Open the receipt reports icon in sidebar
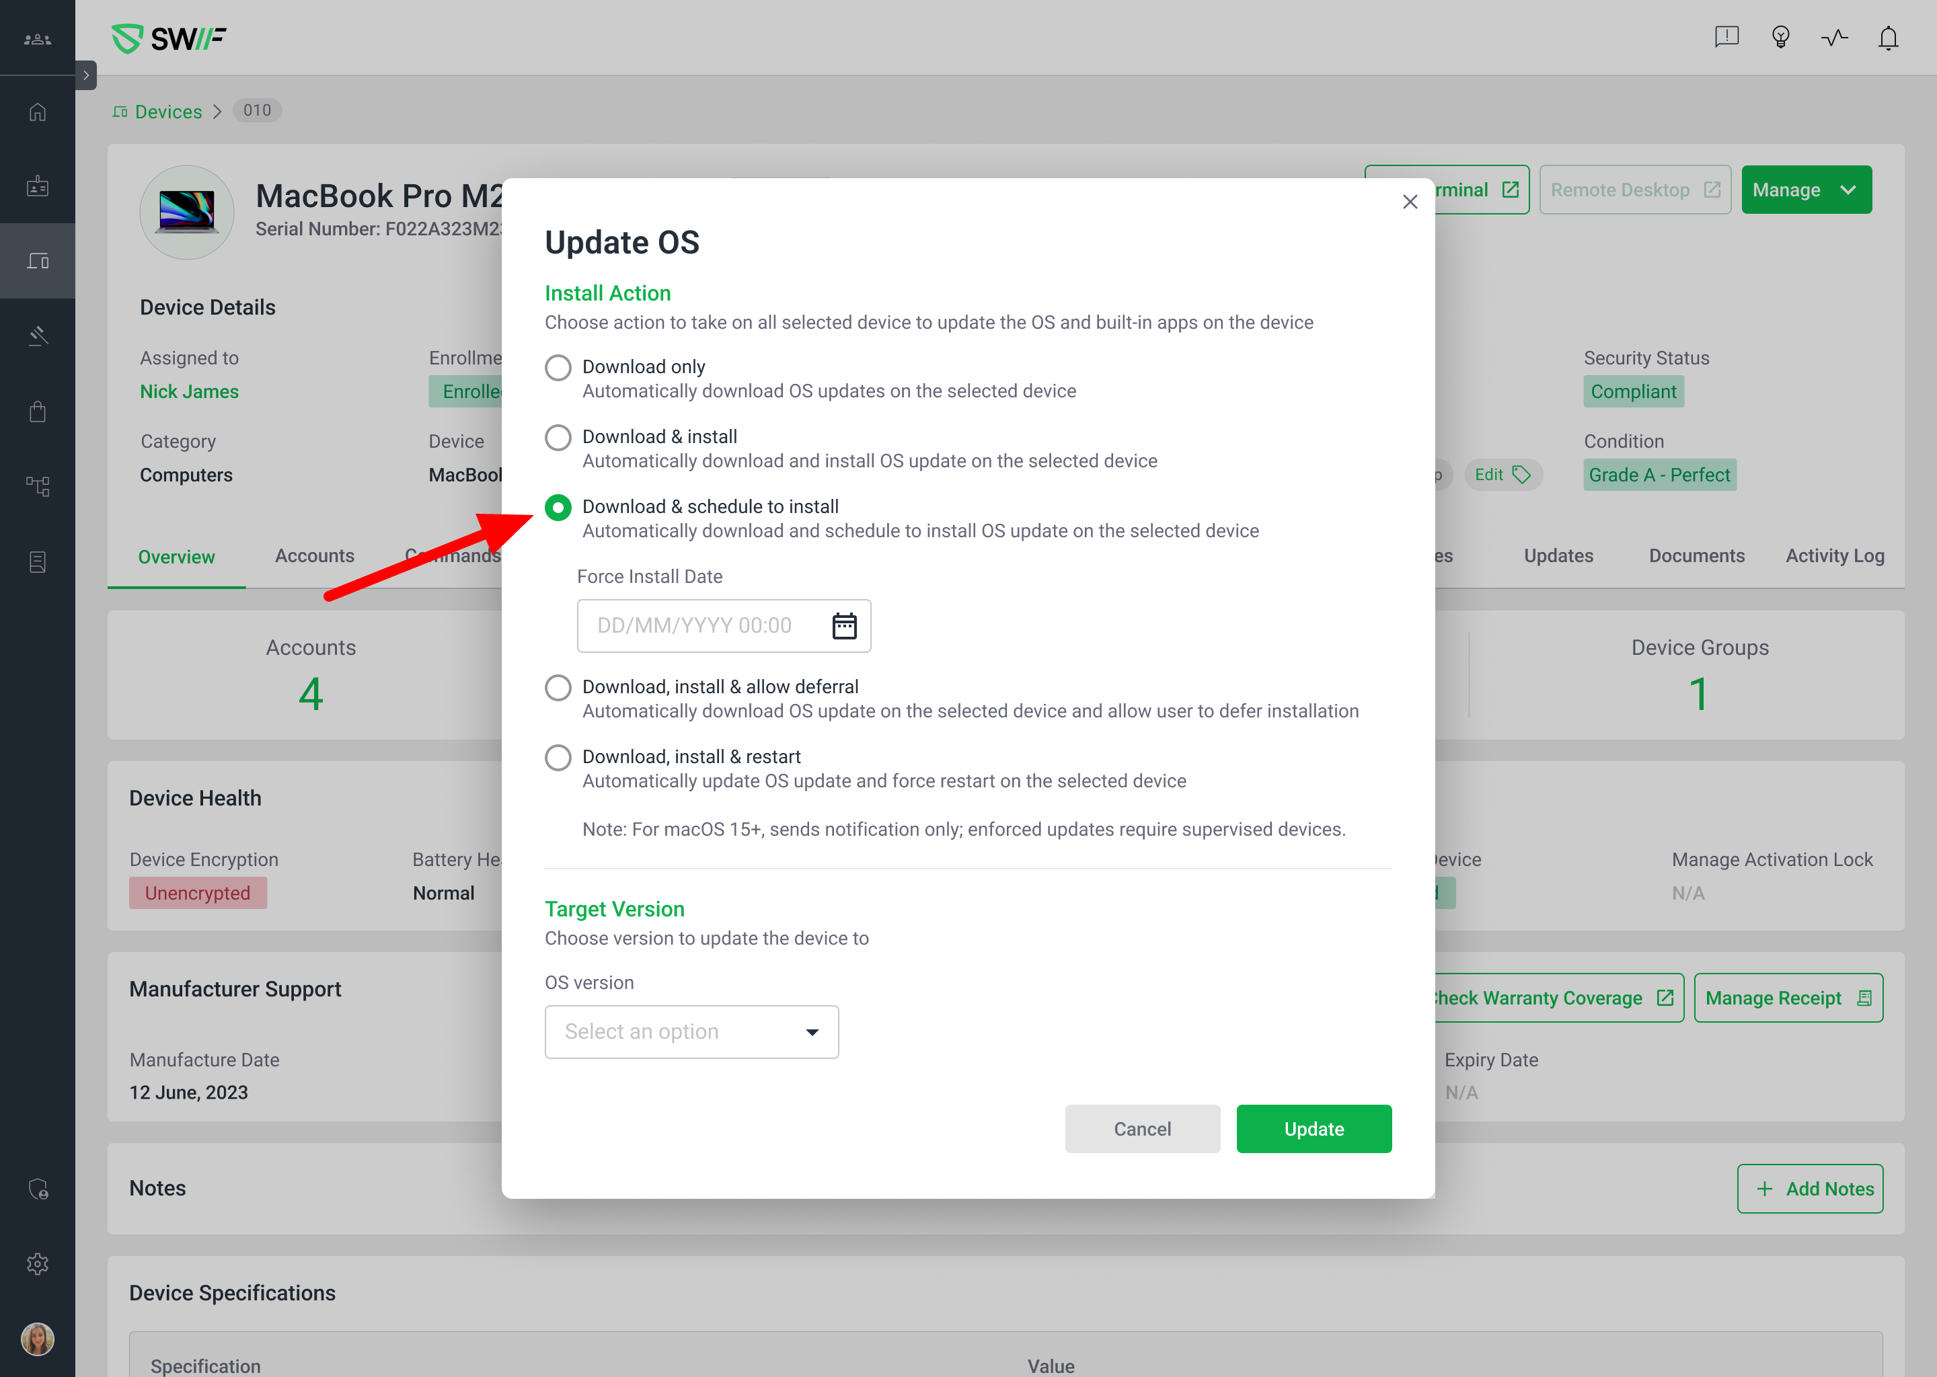Viewport: 1937px width, 1377px height. (37, 561)
